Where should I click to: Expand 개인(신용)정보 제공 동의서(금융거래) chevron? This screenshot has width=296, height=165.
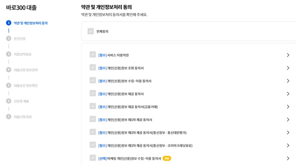pos(288,107)
